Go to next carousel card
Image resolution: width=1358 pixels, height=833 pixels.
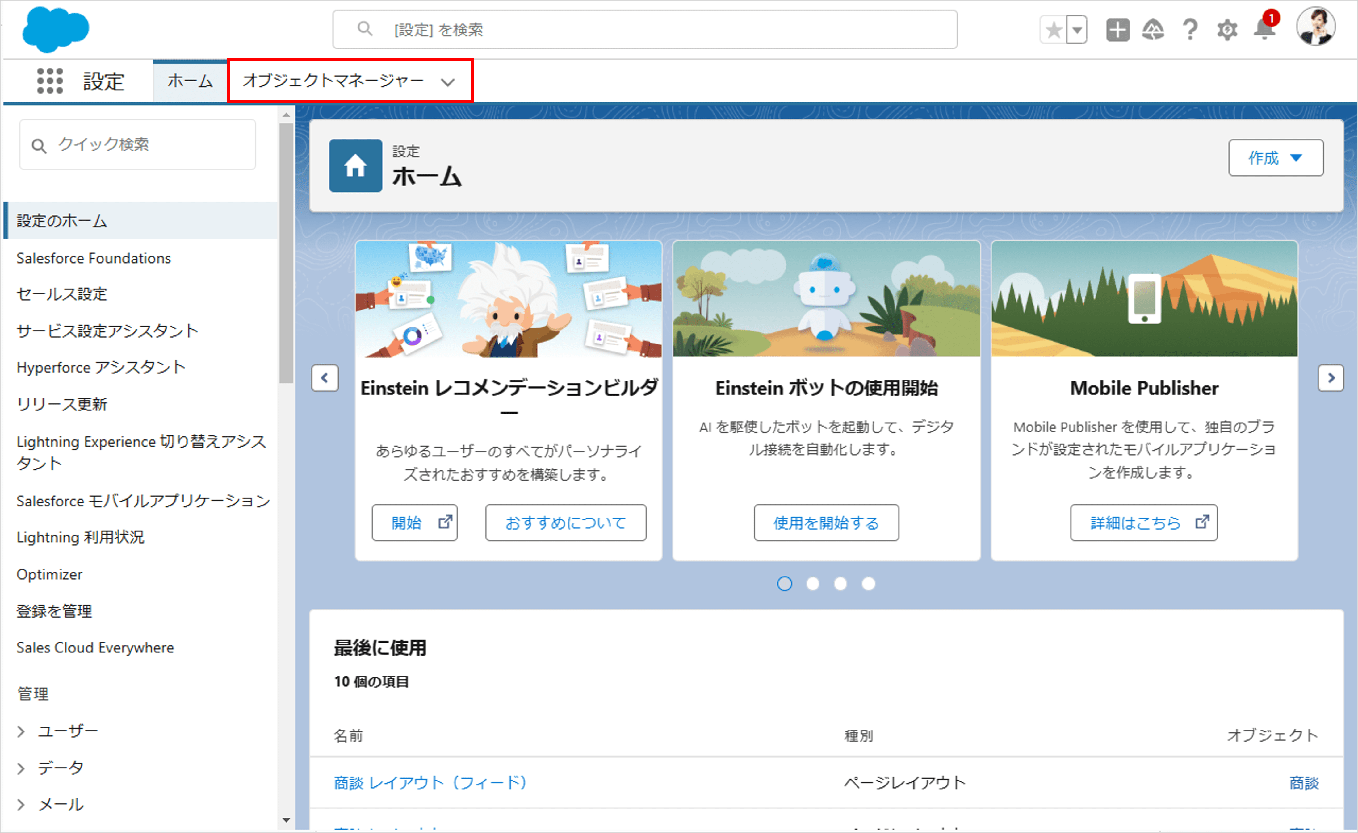pyautogui.click(x=1331, y=378)
